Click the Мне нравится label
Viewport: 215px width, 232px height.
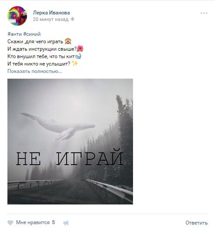(33, 222)
